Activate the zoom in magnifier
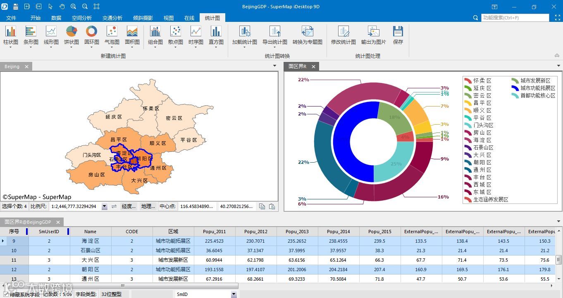This screenshot has height=298, width=563. [x=73, y=7]
